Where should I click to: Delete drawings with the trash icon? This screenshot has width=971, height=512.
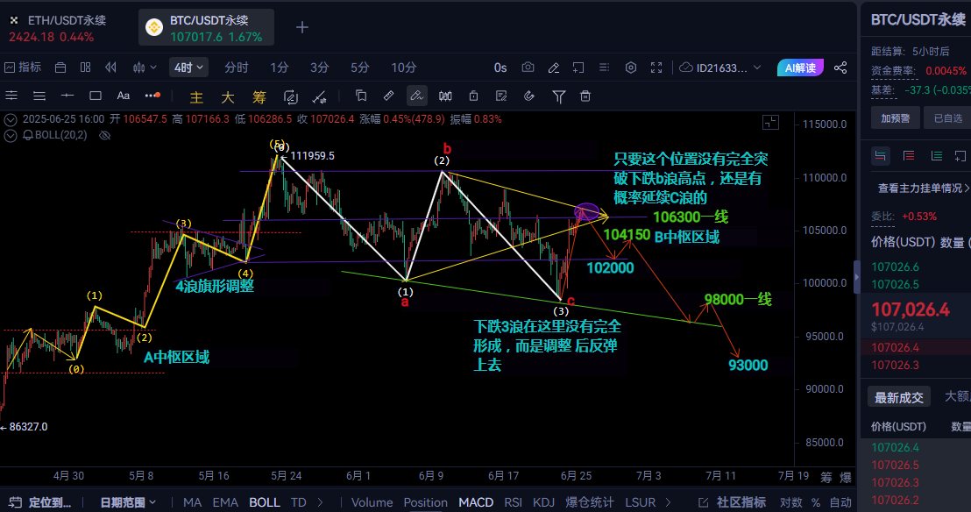tap(585, 96)
